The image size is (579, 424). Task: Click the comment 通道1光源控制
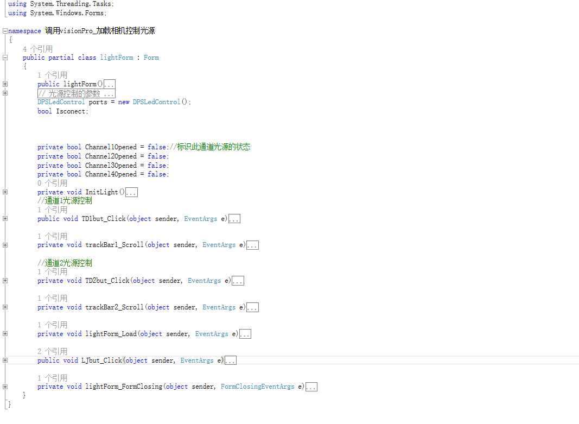pos(65,201)
